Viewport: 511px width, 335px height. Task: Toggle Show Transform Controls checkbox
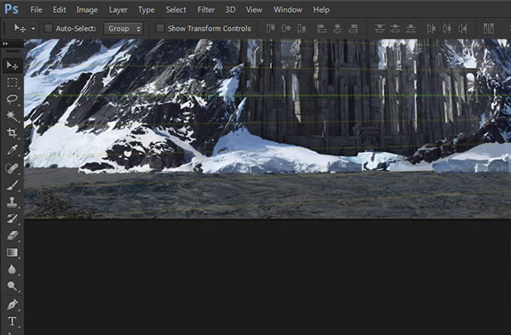click(x=160, y=29)
